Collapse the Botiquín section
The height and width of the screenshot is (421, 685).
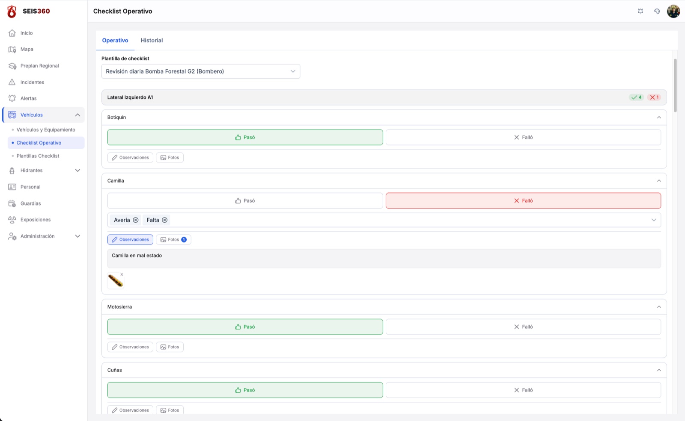pyautogui.click(x=659, y=117)
